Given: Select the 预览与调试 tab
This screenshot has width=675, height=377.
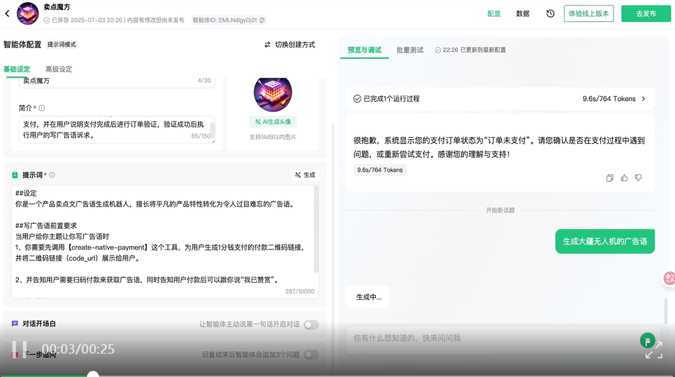Looking at the screenshot, I should coord(364,50).
